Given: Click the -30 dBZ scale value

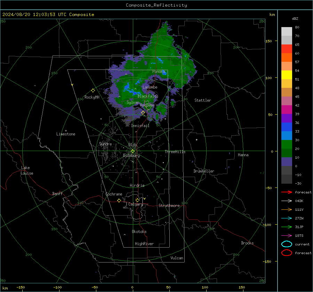Looking at the screenshot, I should coord(298,183).
